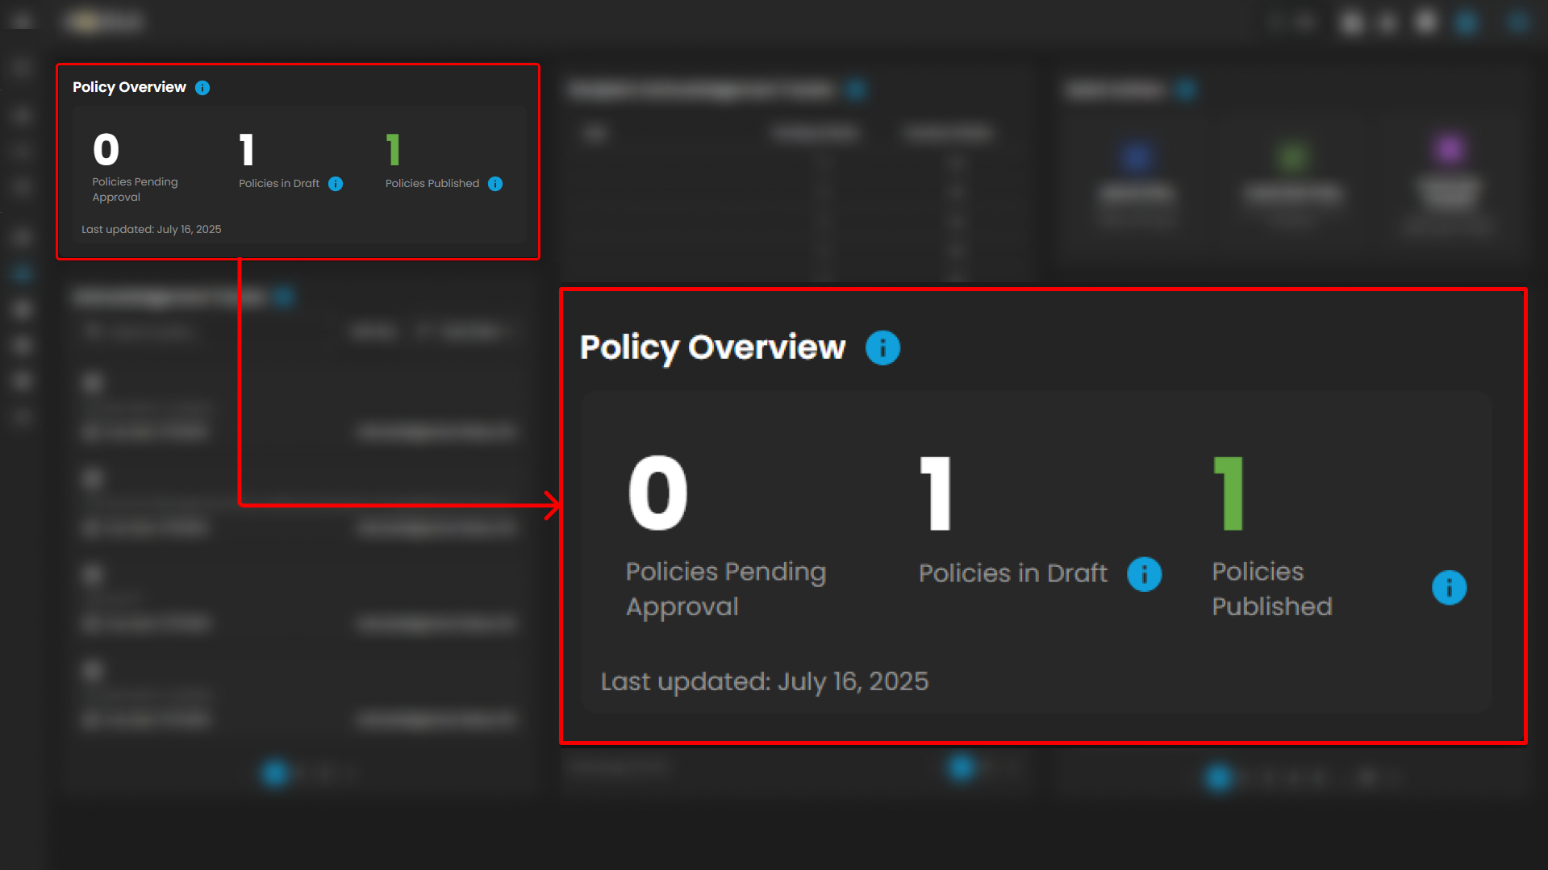The image size is (1548, 870).
Task: Select enlarged Policies Published label
Action: (1271, 589)
